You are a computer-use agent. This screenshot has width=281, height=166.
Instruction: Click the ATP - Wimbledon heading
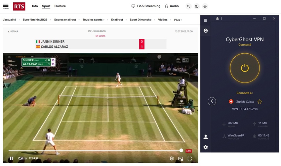click(x=97, y=31)
